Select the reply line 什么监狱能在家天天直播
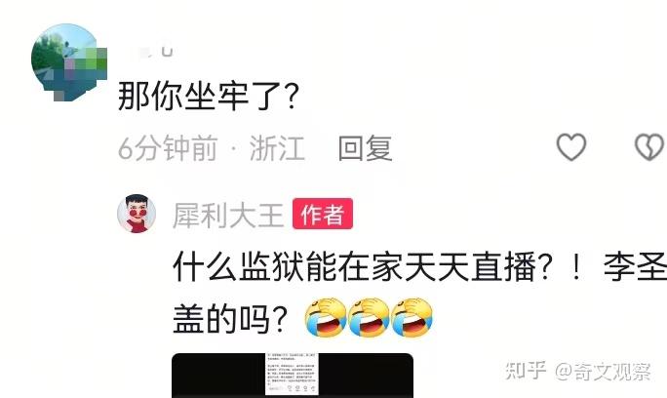Image resolution: width=667 pixels, height=398 pixels. pyautogui.click(x=354, y=267)
